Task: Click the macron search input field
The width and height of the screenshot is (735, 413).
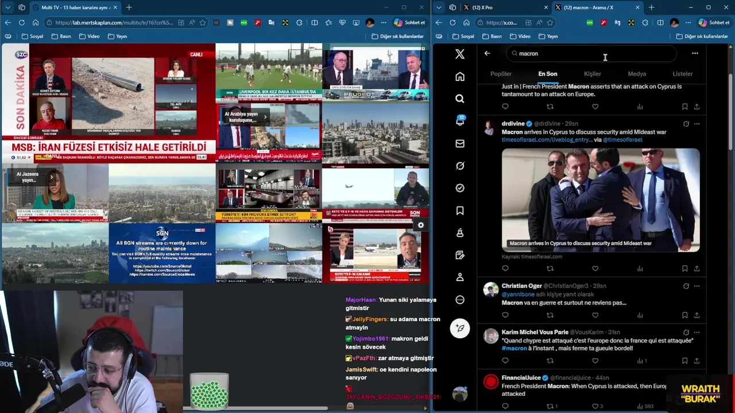Action: tap(591, 53)
